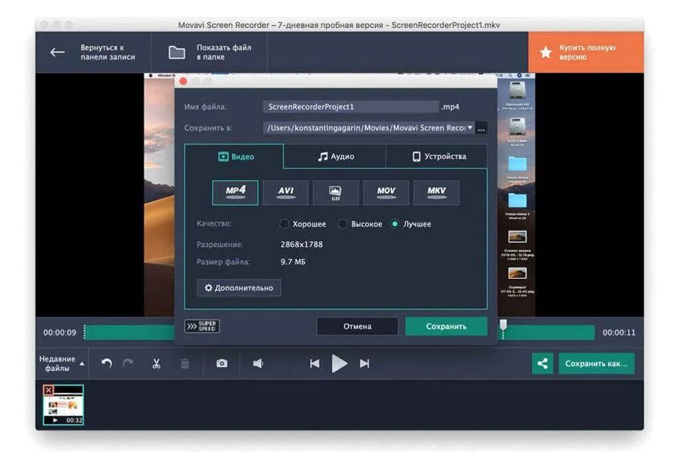679x452 pixels.
Task: Click the timeline playhead marker
Action: (503, 325)
